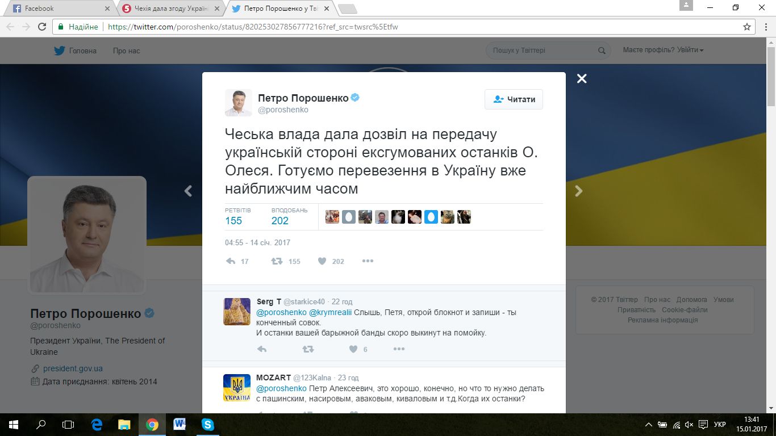Open more options on Serg T reply
The width and height of the screenshot is (776, 436).
[x=399, y=349]
